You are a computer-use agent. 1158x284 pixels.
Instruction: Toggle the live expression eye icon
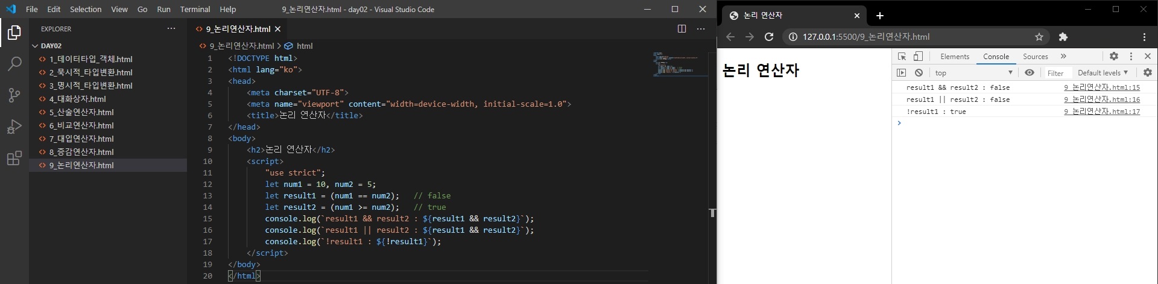pos(1030,72)
